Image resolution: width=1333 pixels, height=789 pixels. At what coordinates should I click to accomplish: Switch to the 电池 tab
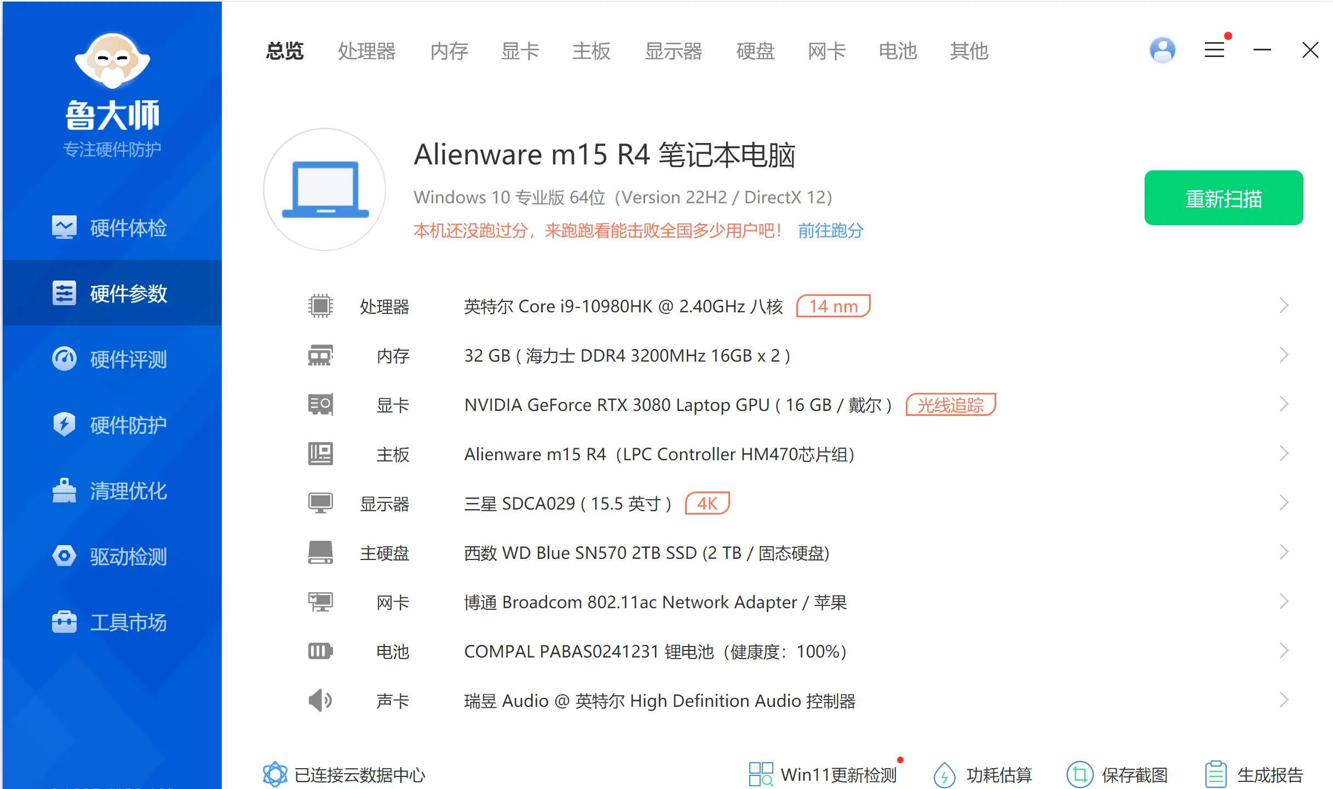pos(898,51)
